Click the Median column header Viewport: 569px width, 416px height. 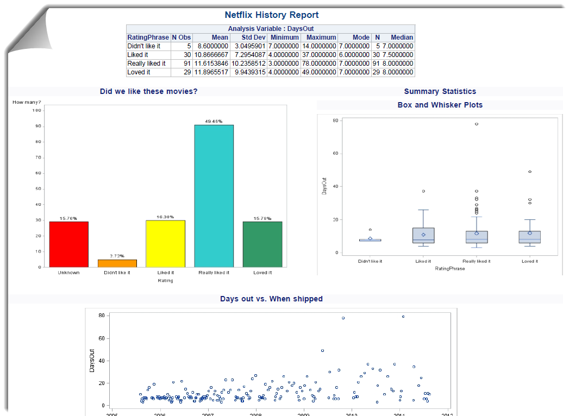point(402,37)
